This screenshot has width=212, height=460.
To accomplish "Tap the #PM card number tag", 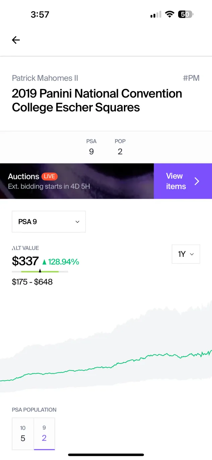I will [x=191, y=78].
